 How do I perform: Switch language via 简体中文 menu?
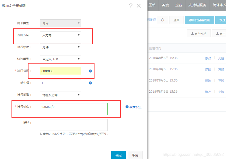click(219, 5)
